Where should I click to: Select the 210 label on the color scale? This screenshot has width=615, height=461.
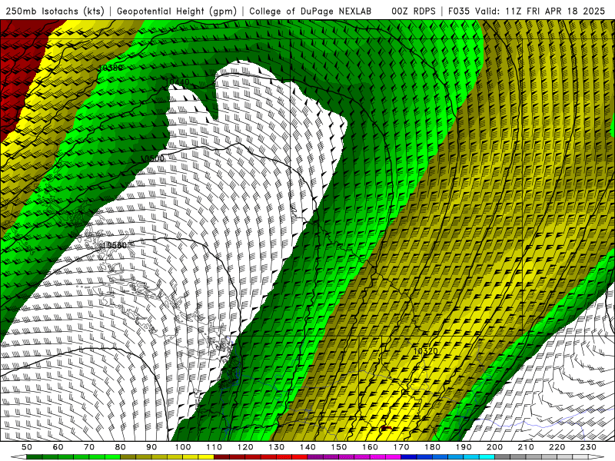click(526, 447)
